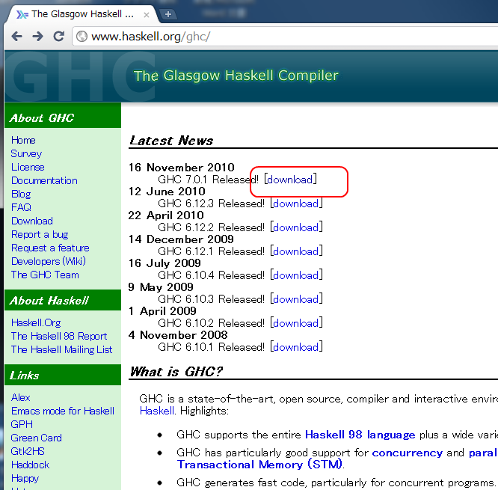Click the '4 November 2008' news date
The image size is (498, 490).
(x=178, y=335)
